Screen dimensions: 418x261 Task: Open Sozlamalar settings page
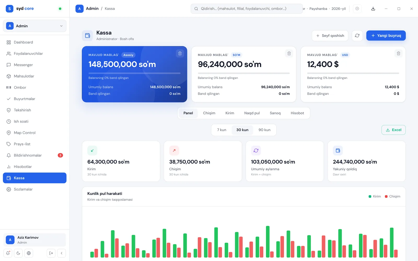coord(34,189)
